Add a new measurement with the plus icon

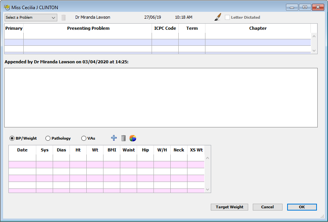click(x=114, y=138)
